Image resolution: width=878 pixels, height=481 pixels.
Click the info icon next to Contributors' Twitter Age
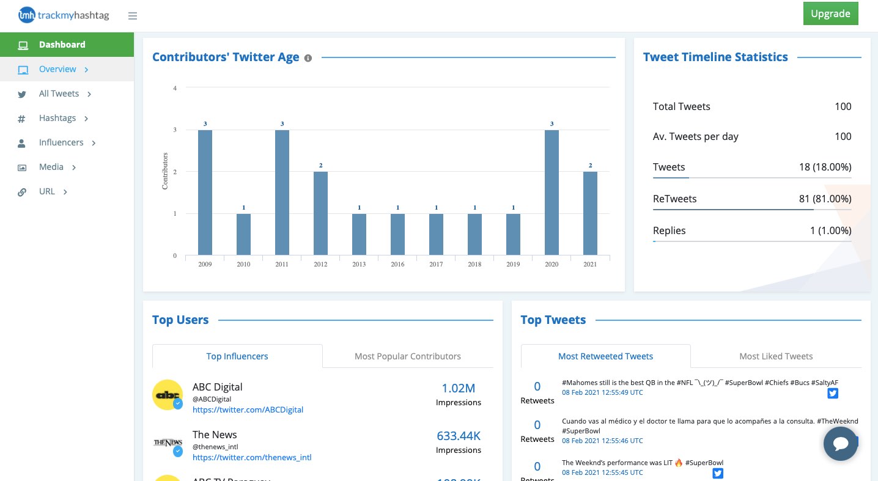(308, 58)
